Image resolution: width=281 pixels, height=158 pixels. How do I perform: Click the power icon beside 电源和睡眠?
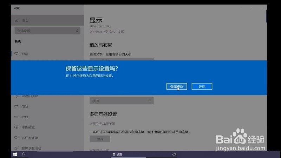[x=16, y=96]
